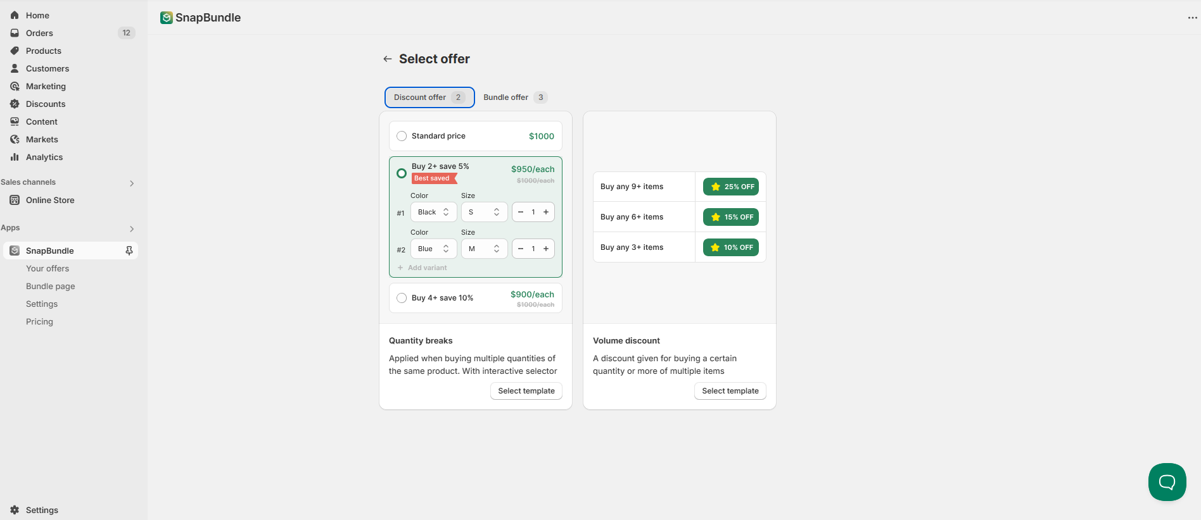This screenshot has width=1201, height=520.
Task: Click the back arrow beside Select offer
Action: point(388,59)
